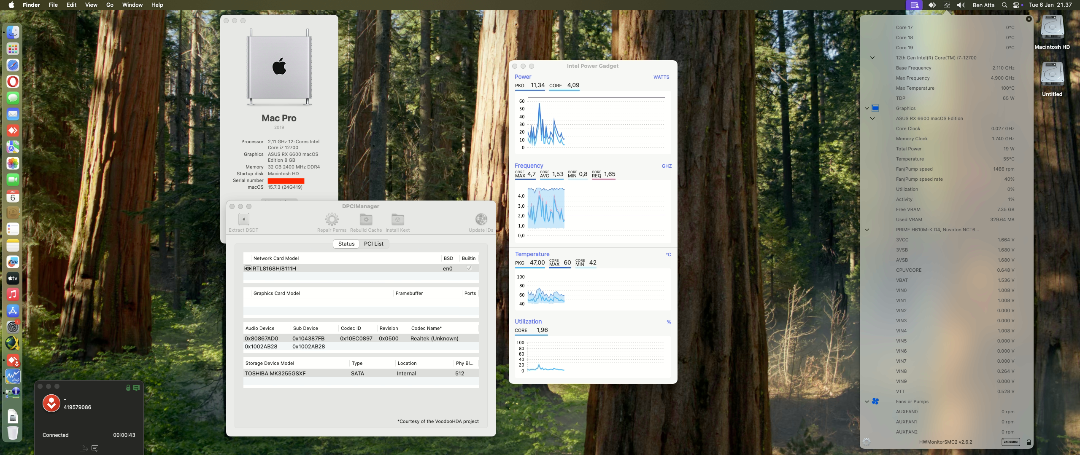The width and height of the screenshot is (1080, 455).
Task: Launch Intel Power Gadget from the Dock
Action: [13, 376]
